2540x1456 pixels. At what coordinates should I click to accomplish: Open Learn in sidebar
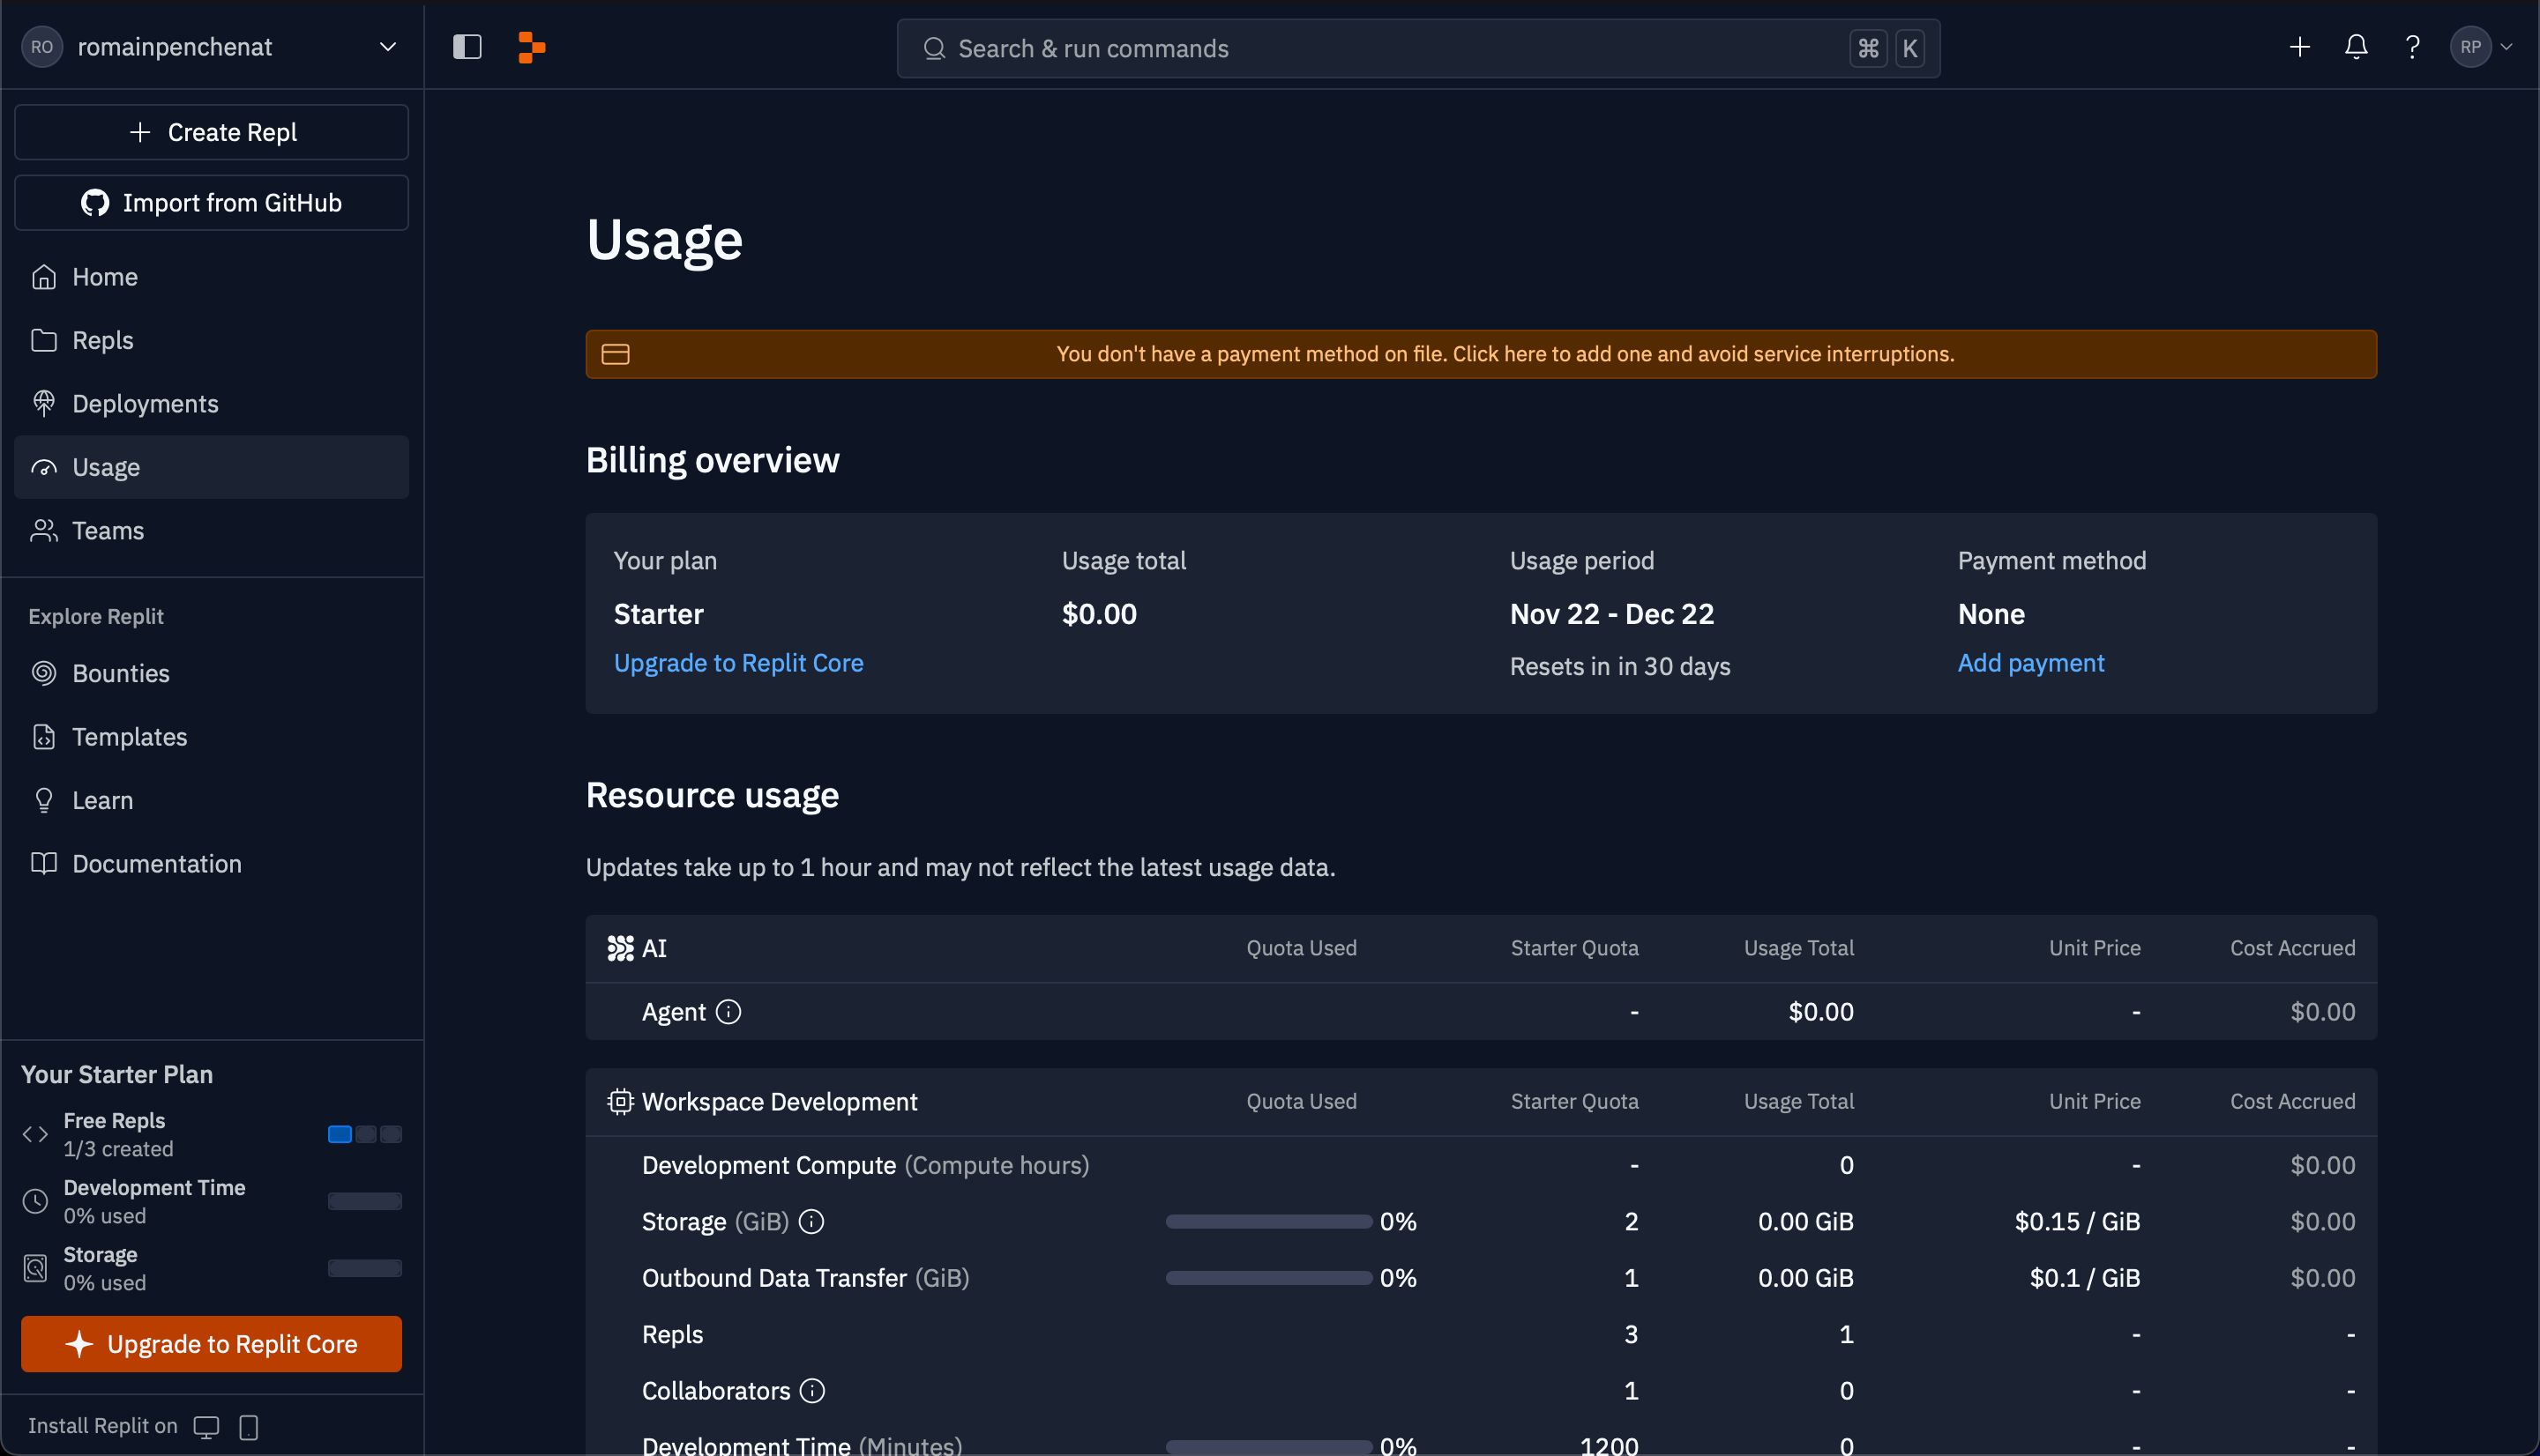tap(211, 800)
